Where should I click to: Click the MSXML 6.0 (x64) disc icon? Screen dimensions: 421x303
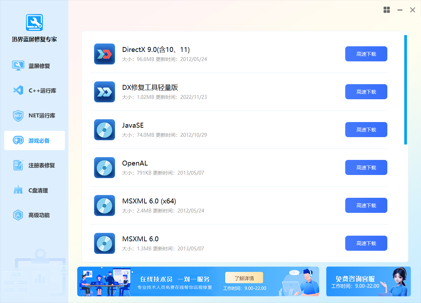click(105, 206)
